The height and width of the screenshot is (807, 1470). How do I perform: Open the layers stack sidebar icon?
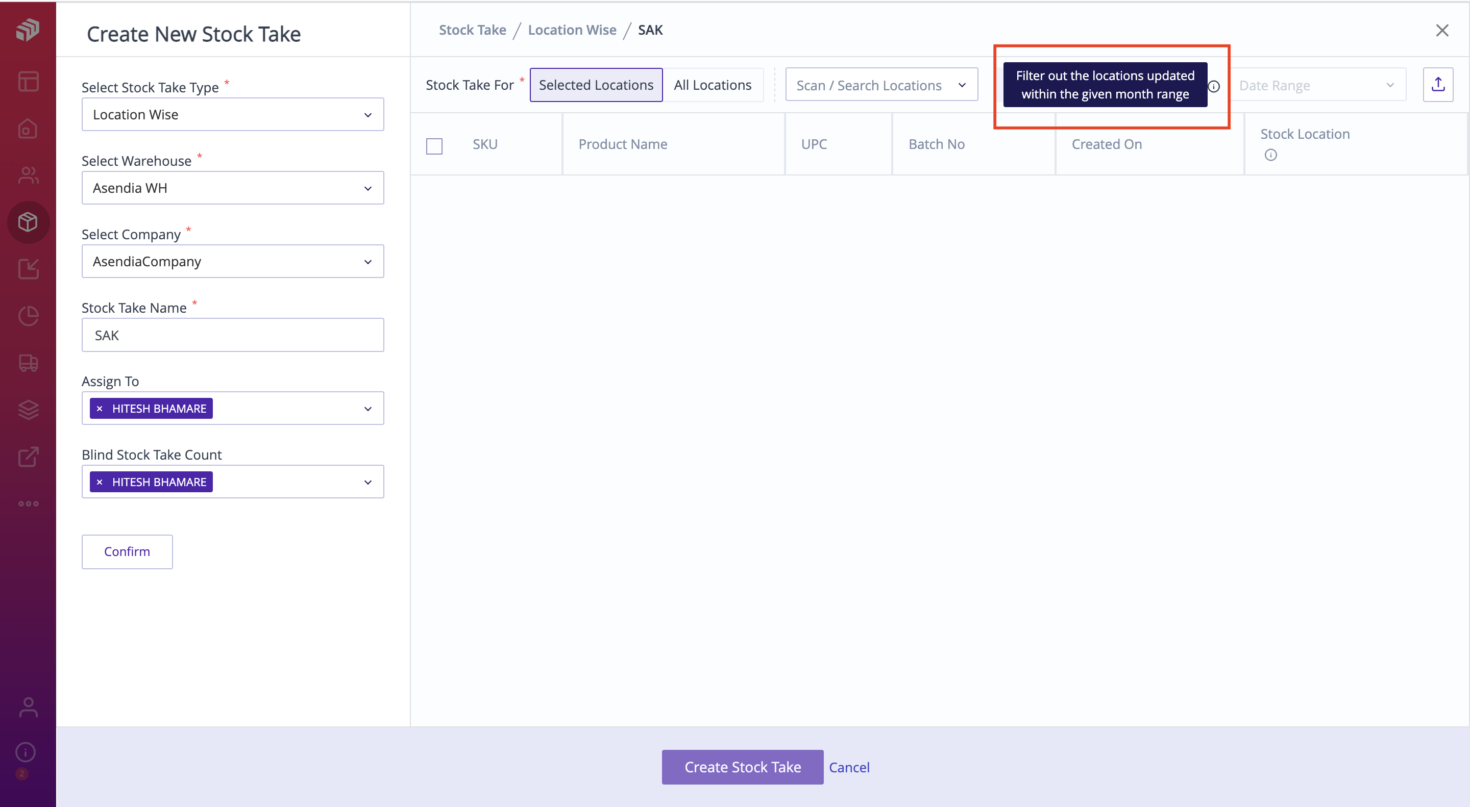click(28, 410)
